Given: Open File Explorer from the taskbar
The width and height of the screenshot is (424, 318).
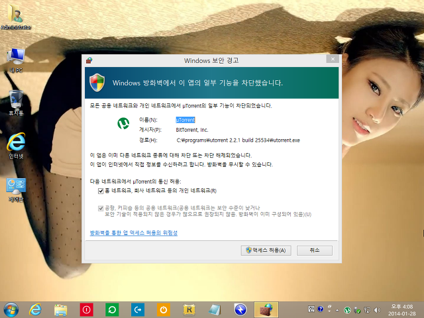Looking at the screenshot, I should 60,310.
